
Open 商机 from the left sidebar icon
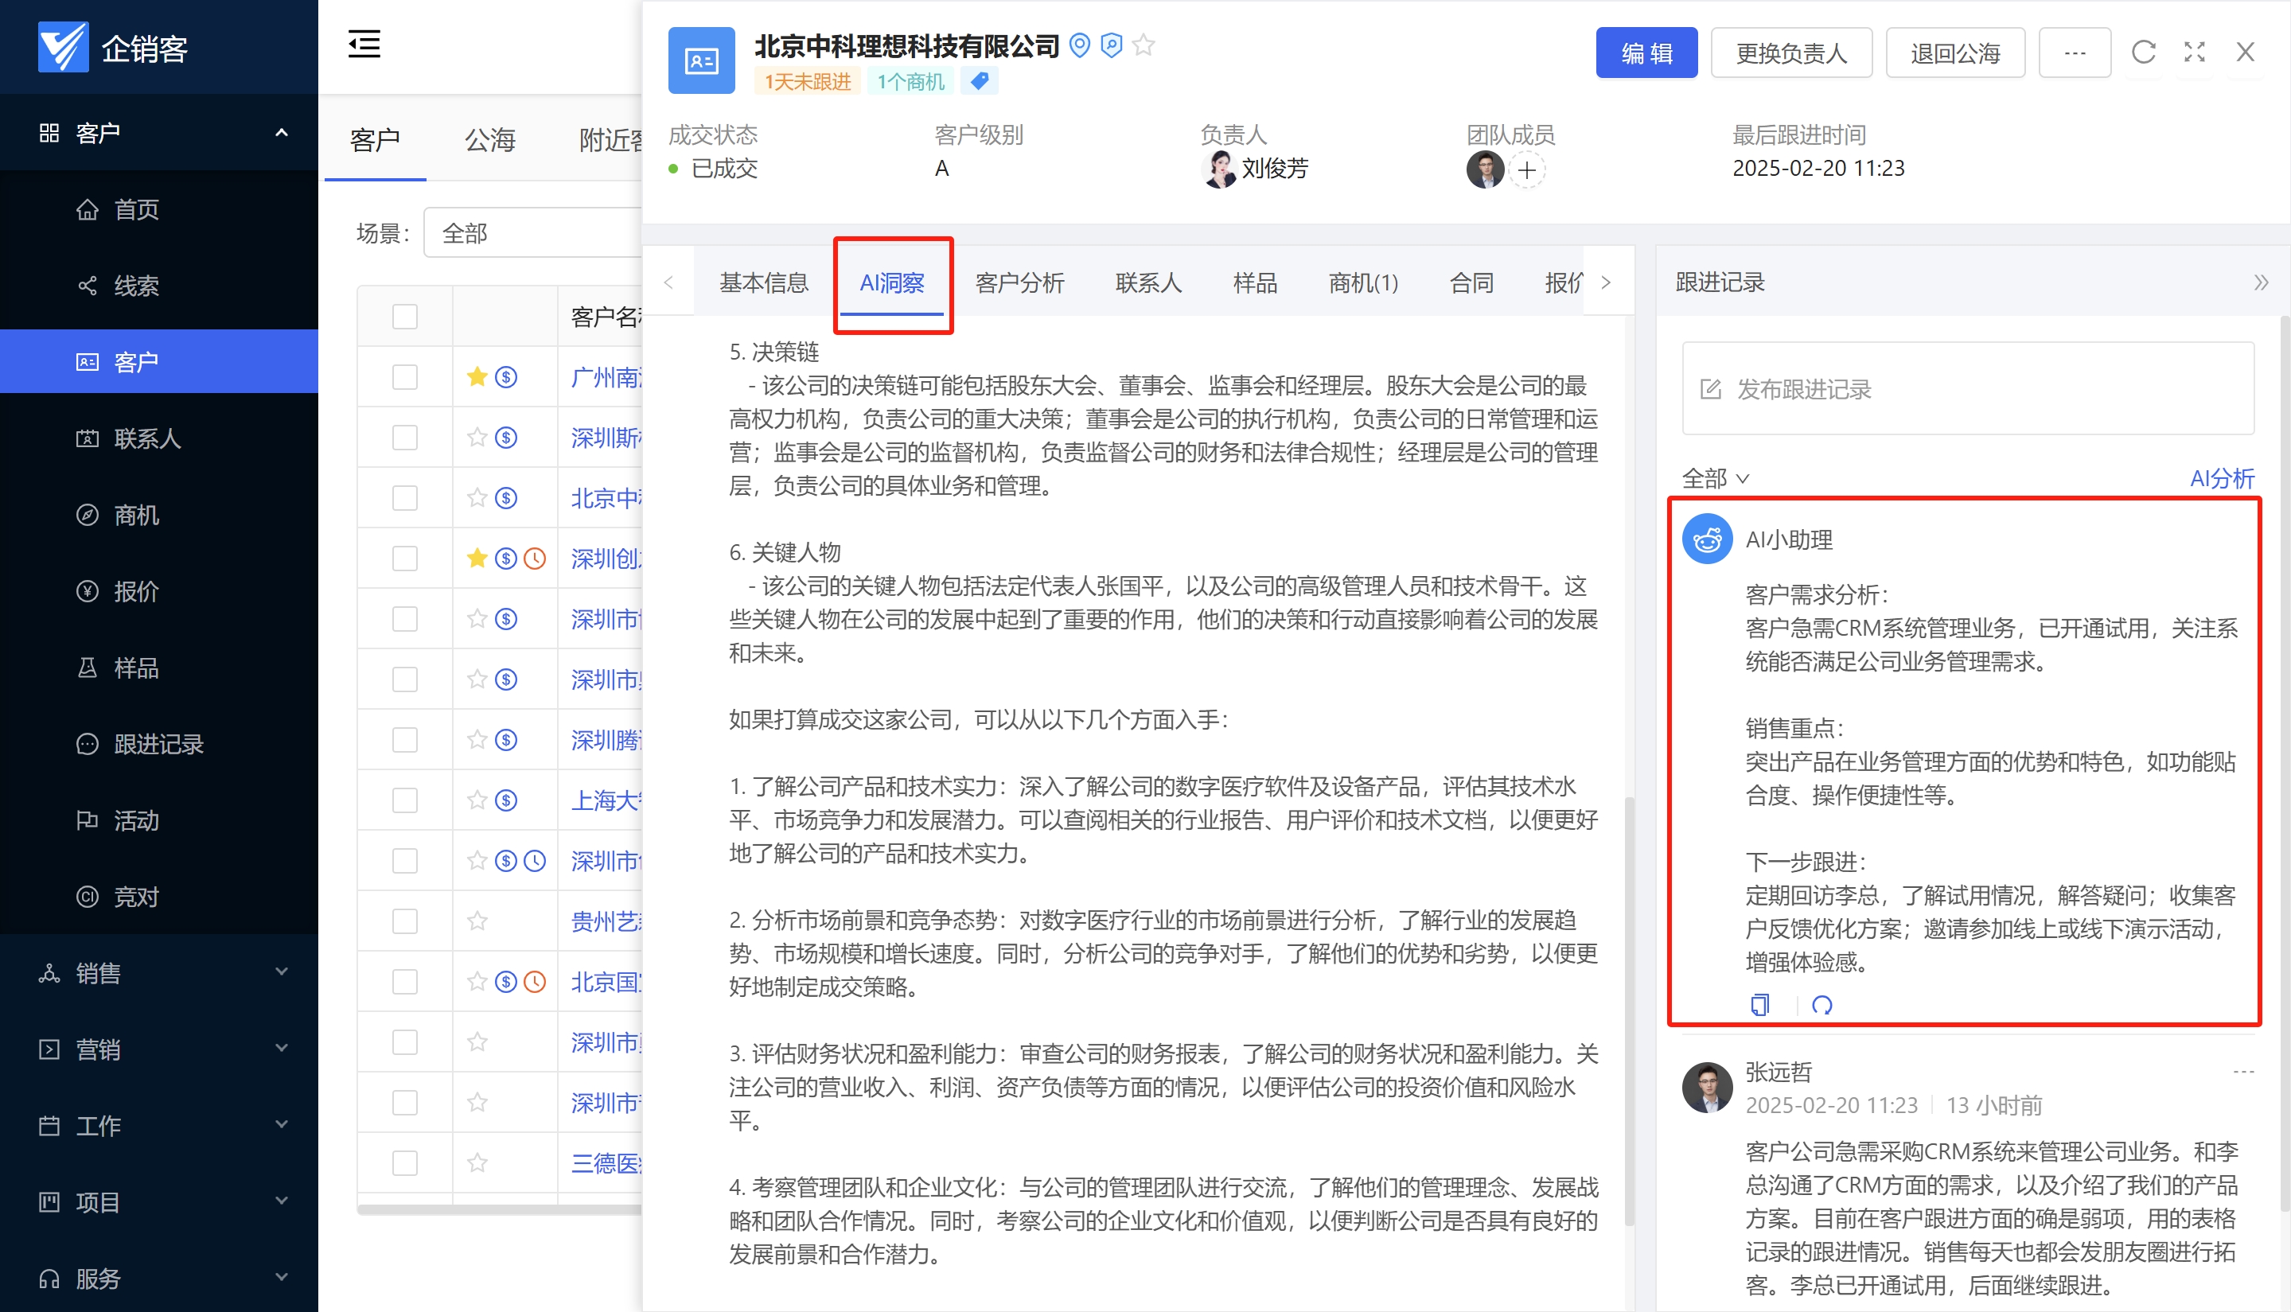coord(88,515)
